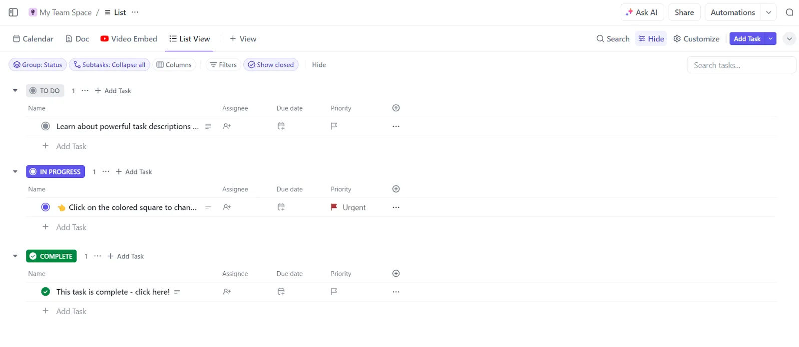Focus the Search tasks field
The image size is (799, 347).
coord(742,65)
